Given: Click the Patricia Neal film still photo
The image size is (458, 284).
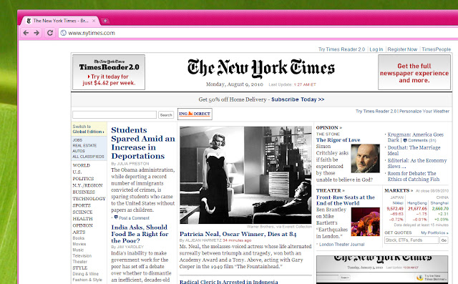Looking at the screenshot, I should click(x=245, y=175).
